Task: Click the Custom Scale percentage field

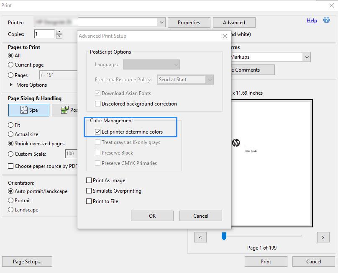Action: (71, 154)
